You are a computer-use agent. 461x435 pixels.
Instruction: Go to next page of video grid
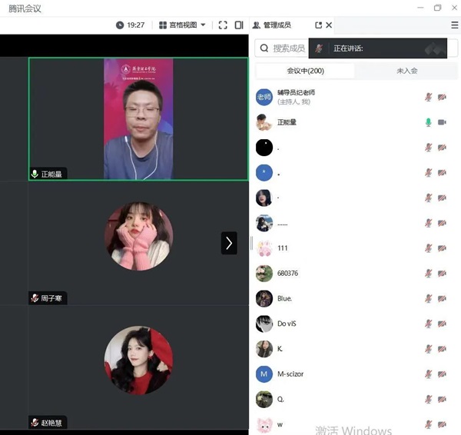coord(229,243)
